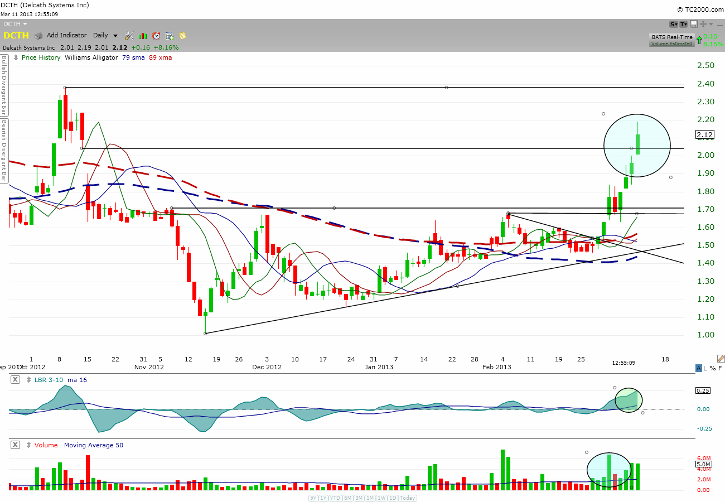Click the Williams Alligator legend label
This screenshot has height=502, width=725.
pyautogui.click(x=91, y=57)
